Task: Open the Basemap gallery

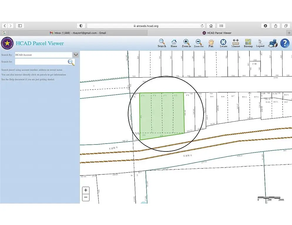Action: coord(248,43)
